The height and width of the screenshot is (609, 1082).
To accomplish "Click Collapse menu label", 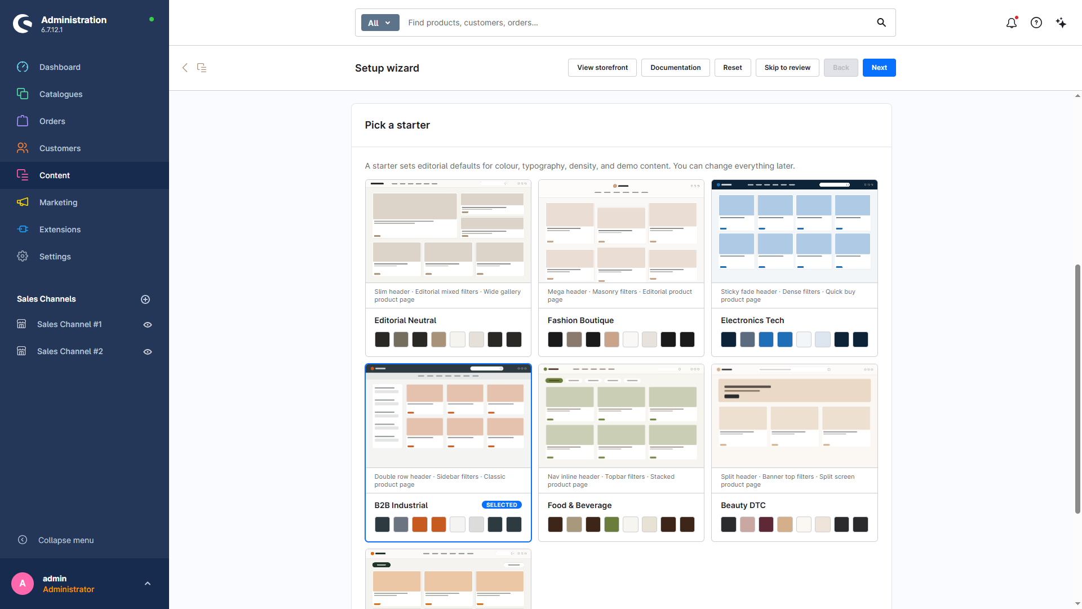I will (66, 540).
